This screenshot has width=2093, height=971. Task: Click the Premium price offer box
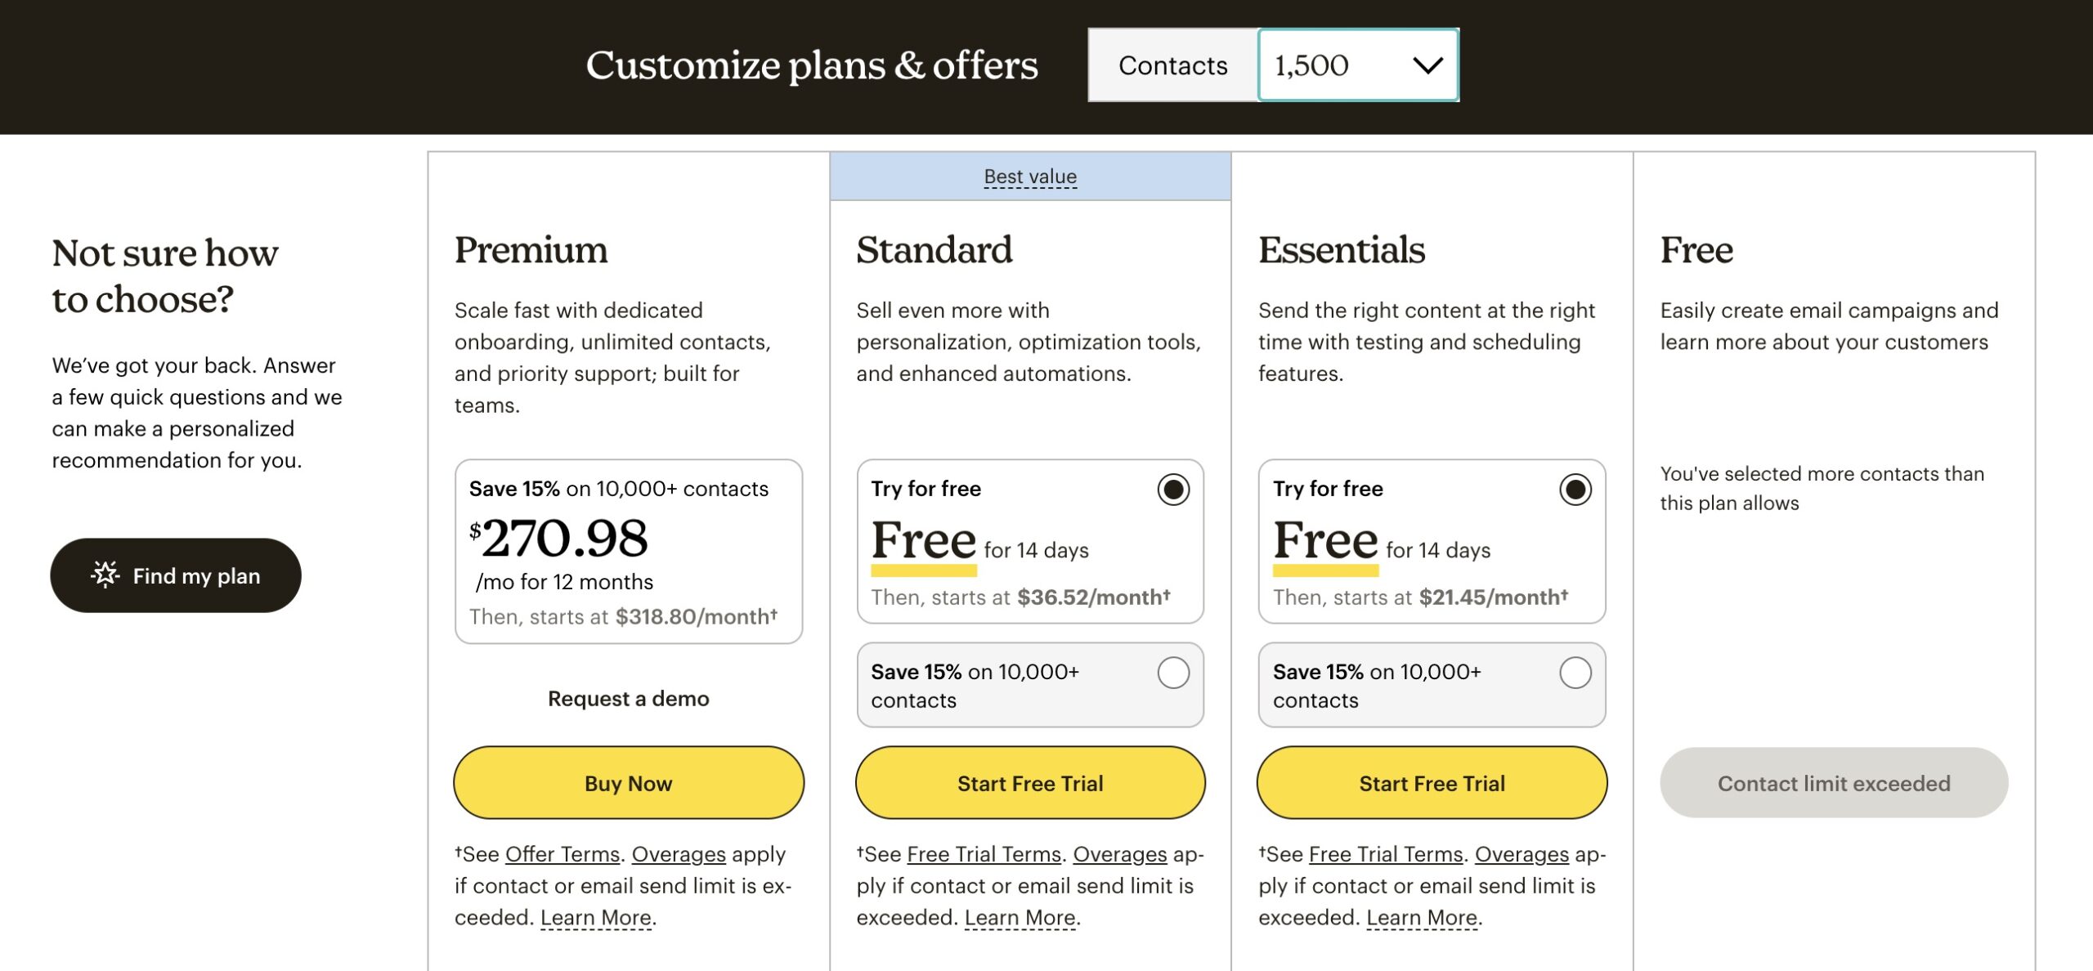[628, 552]
